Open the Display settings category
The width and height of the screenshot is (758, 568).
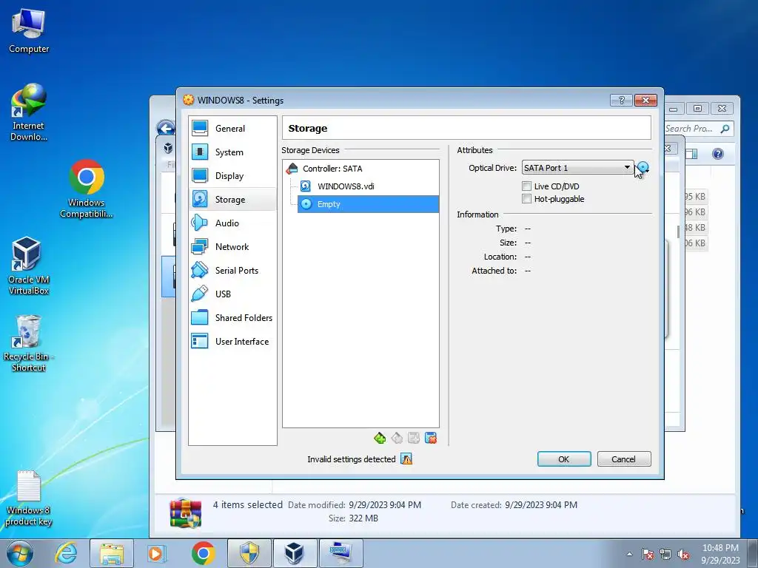(232, 176)
